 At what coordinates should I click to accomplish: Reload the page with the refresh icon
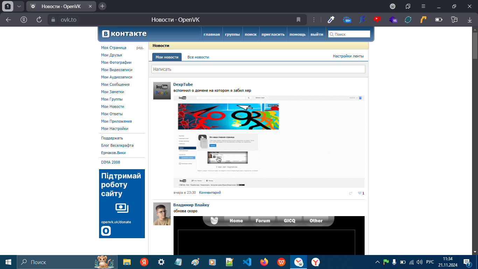tap(39, 20)
